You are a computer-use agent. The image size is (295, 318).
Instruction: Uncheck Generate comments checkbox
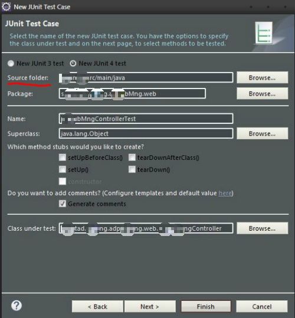62,204
